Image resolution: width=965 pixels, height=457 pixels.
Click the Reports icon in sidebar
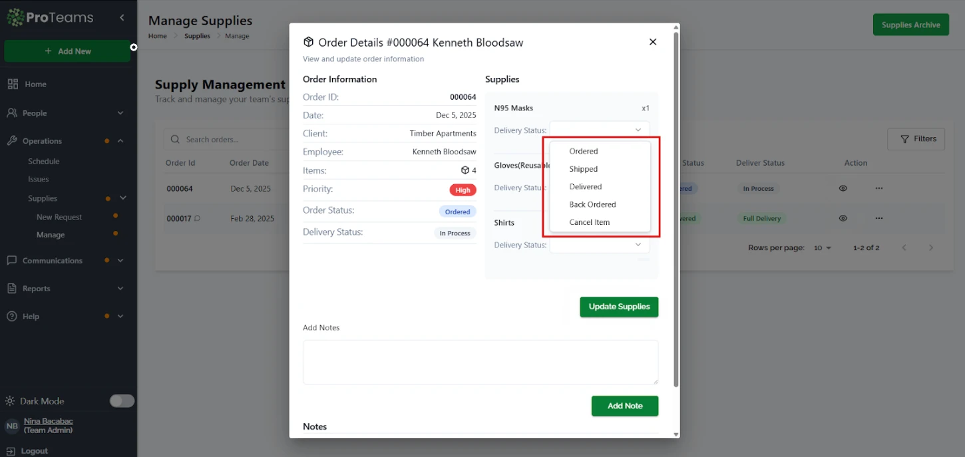click(12, 289)
